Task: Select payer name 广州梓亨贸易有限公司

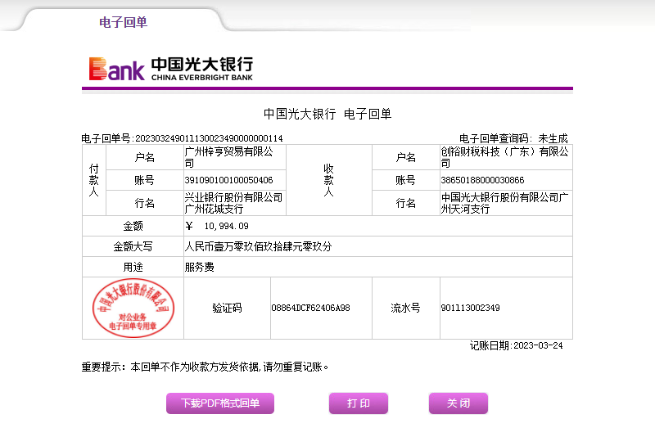Action: click(229, 157)
